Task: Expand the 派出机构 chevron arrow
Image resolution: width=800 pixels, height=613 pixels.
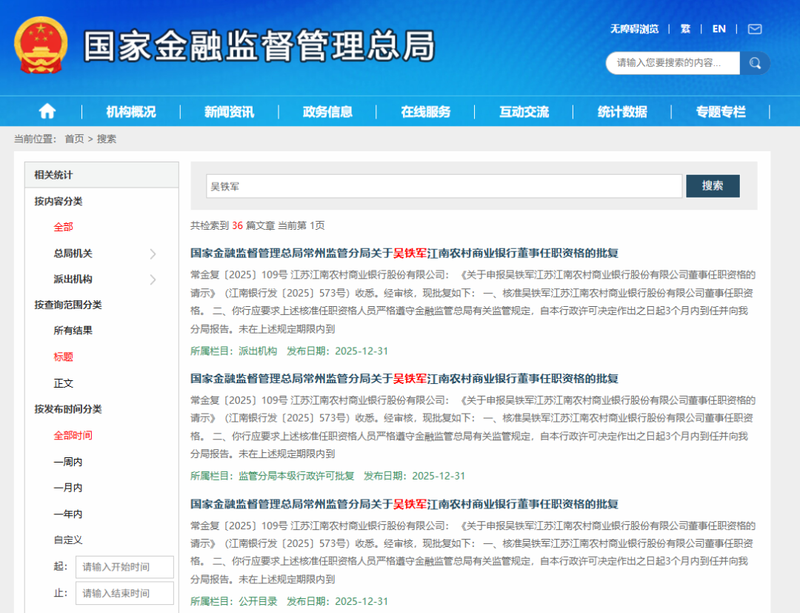Action: 153,279
